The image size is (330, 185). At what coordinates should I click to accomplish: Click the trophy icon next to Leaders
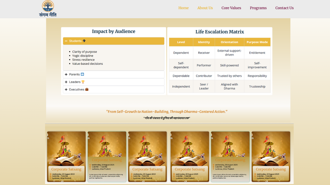point(83,82)
